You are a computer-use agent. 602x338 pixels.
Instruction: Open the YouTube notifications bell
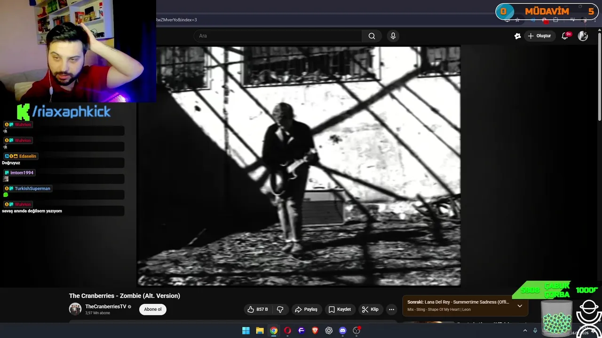(565, 36)
